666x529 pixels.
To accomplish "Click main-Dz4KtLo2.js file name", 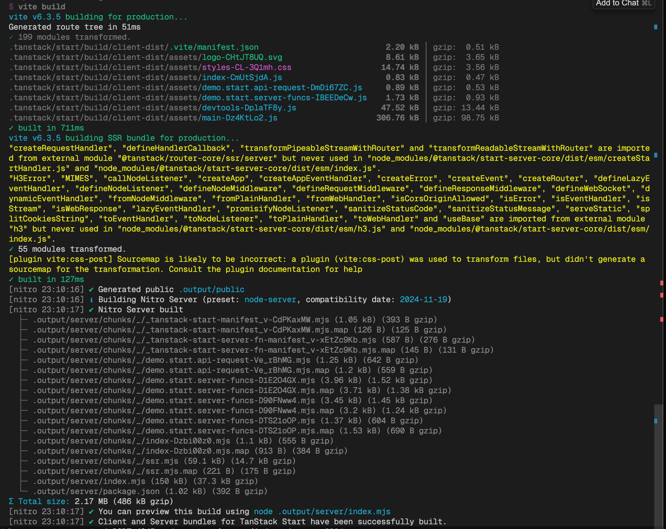I will coord(240,118).
